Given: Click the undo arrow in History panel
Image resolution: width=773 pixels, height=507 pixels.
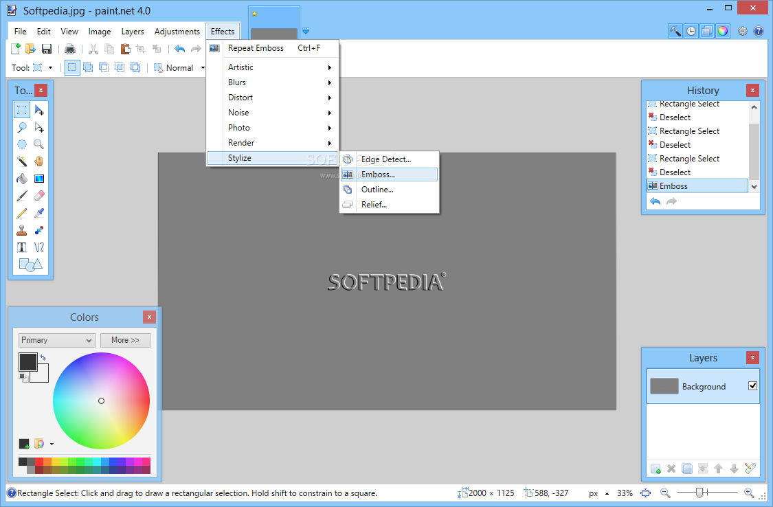Looking at the screenshot, I should [x=656, y=201].
